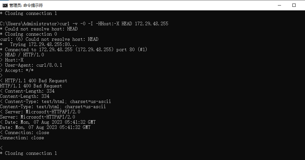305x160 pixels.
Task: Click the '< Server: Microsoft-HTTPAPI/2.0' line
Action: tap(40, 112)
